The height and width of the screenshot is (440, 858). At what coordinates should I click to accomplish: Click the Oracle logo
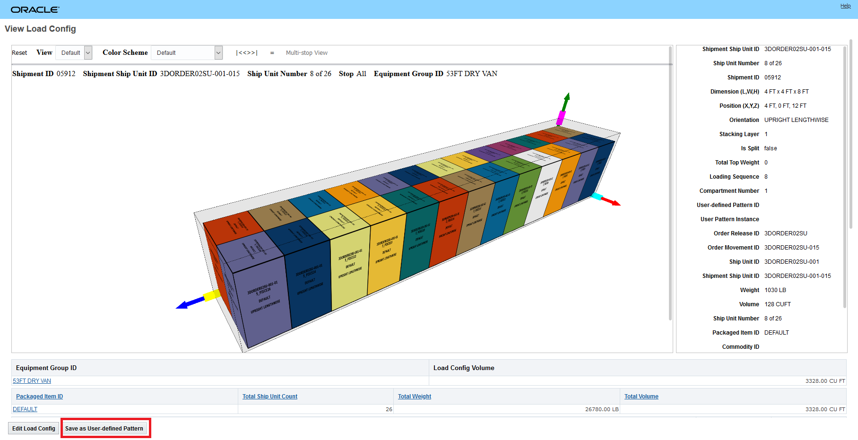35,9
